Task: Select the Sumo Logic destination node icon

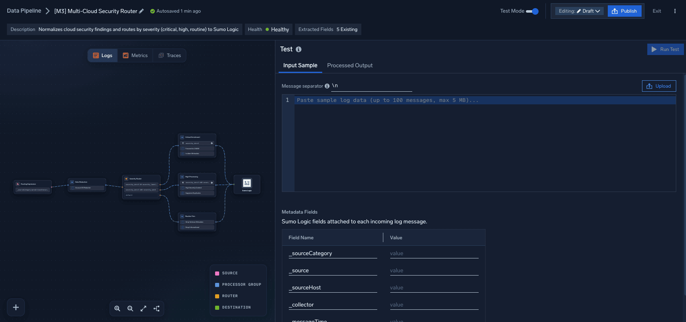Action: pyautogui.click(x=247, y=183)
